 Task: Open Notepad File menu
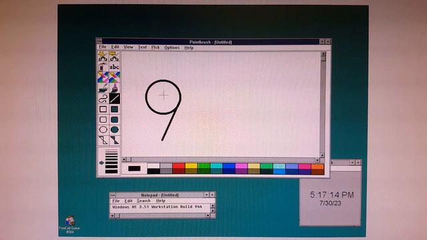(x=116, y=201)
